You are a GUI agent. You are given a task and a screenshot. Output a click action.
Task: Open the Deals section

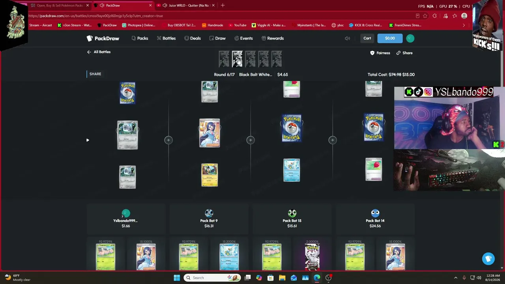pos(193,38)
